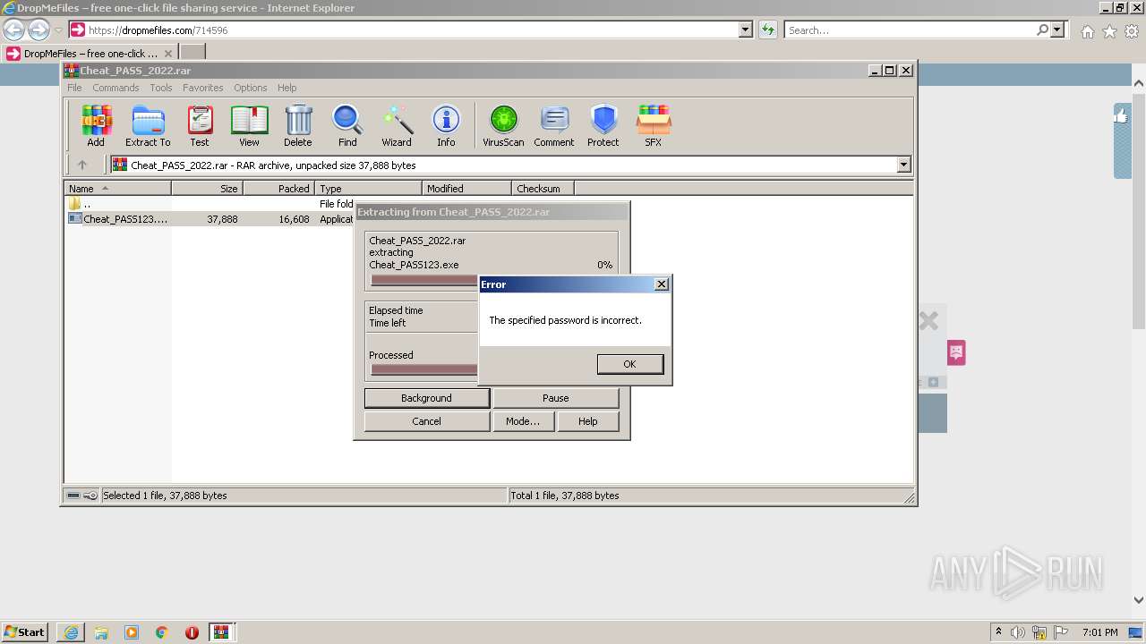Open Internet Explorer tools gear icon
Screen dimensions: 1146x644
click(x=1132, y=31)
